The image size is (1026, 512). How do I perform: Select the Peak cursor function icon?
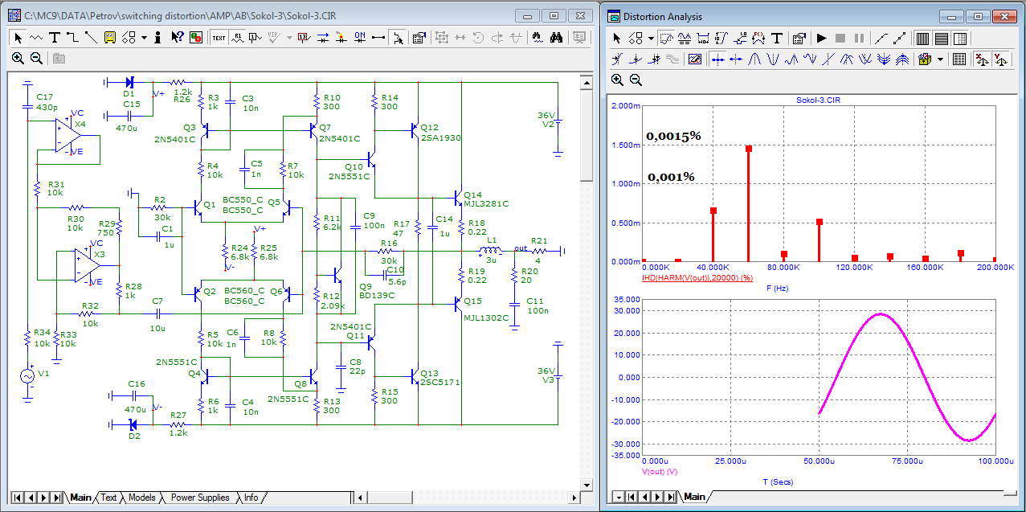coord(755,59)
